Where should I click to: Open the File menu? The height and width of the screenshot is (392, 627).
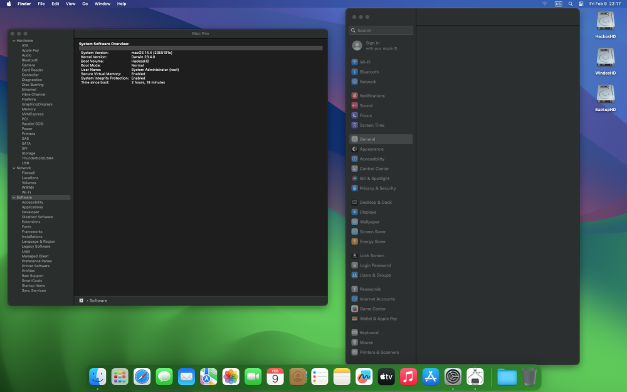click(41, 4)
